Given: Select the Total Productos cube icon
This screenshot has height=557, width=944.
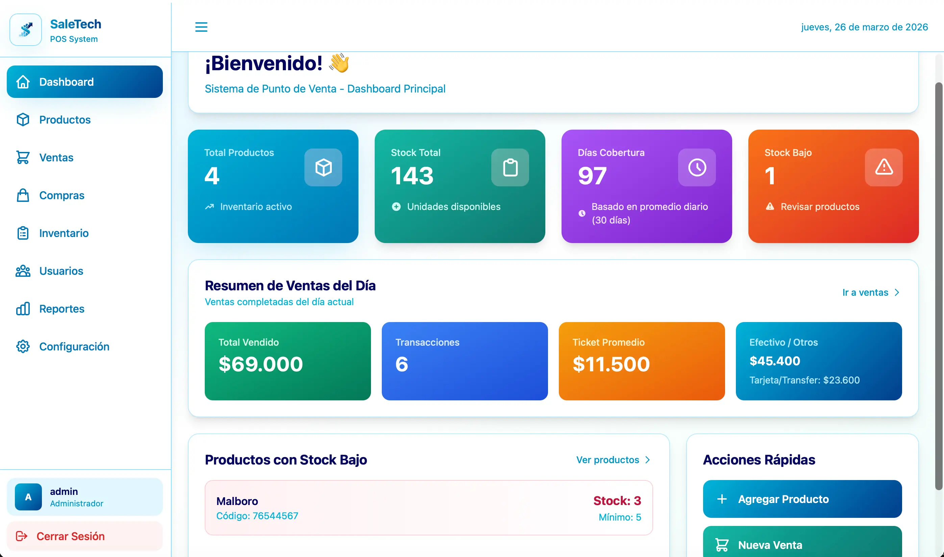Looking at the screenshot, I should (323, 168).
